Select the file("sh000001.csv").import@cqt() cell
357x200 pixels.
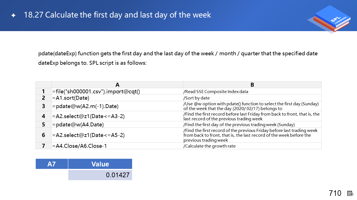pyautogui.click(x=96, y=91)
